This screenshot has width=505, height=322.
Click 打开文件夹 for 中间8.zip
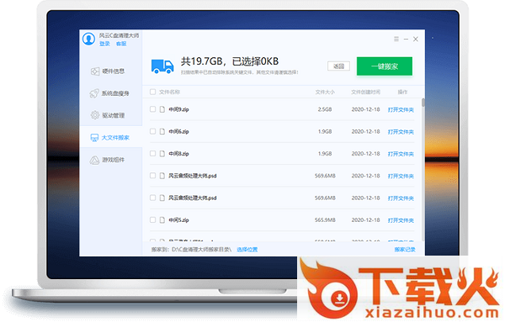click(x=401, y=154)
